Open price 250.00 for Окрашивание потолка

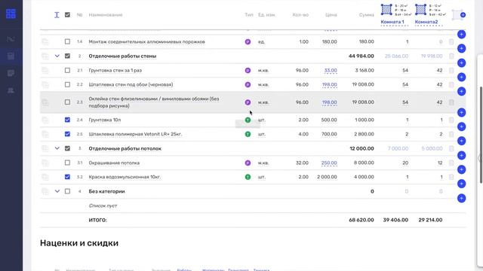coord(329,163)
